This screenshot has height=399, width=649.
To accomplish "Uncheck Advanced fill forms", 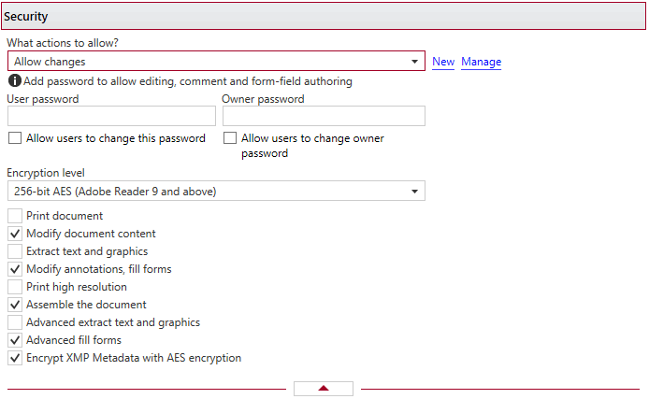I will (x=15, y=340).
